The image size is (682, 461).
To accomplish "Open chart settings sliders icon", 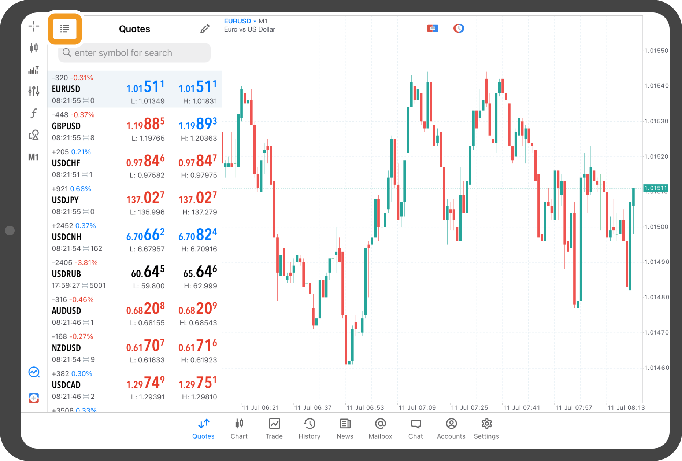I will tap(34, 91).
